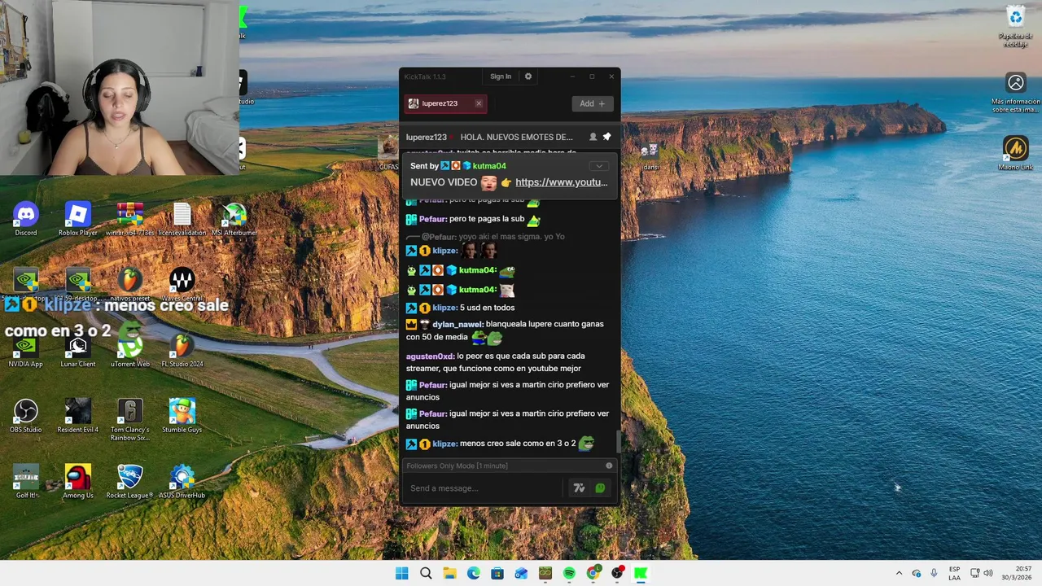Open KickTalk settings gear
The image size is (1042, 586).
(528, 77)
